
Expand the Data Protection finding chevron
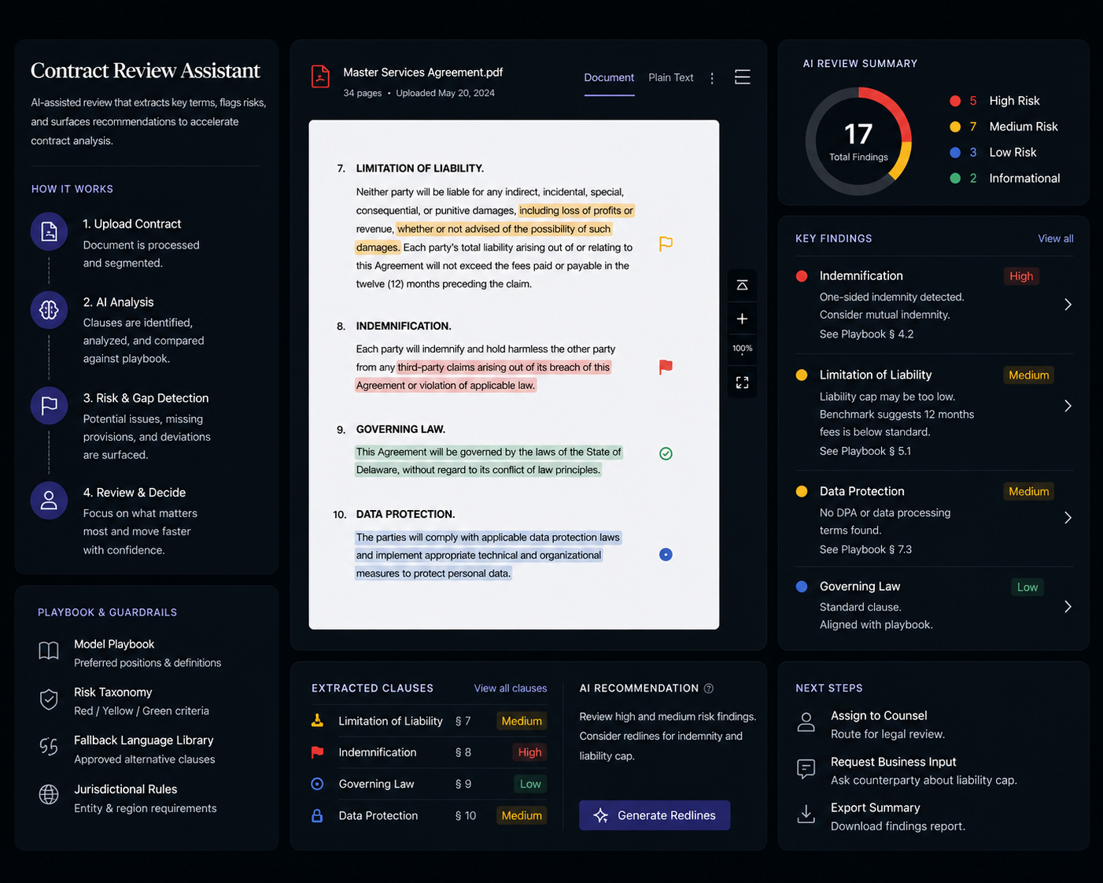1068,518
